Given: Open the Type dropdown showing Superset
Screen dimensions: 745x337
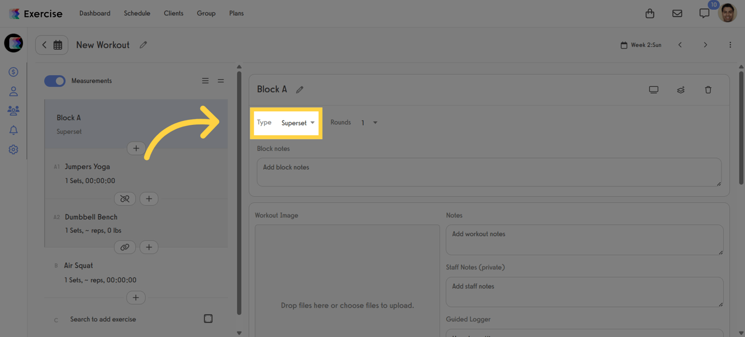Looking at the screenshot, I should tap(297, 123).
